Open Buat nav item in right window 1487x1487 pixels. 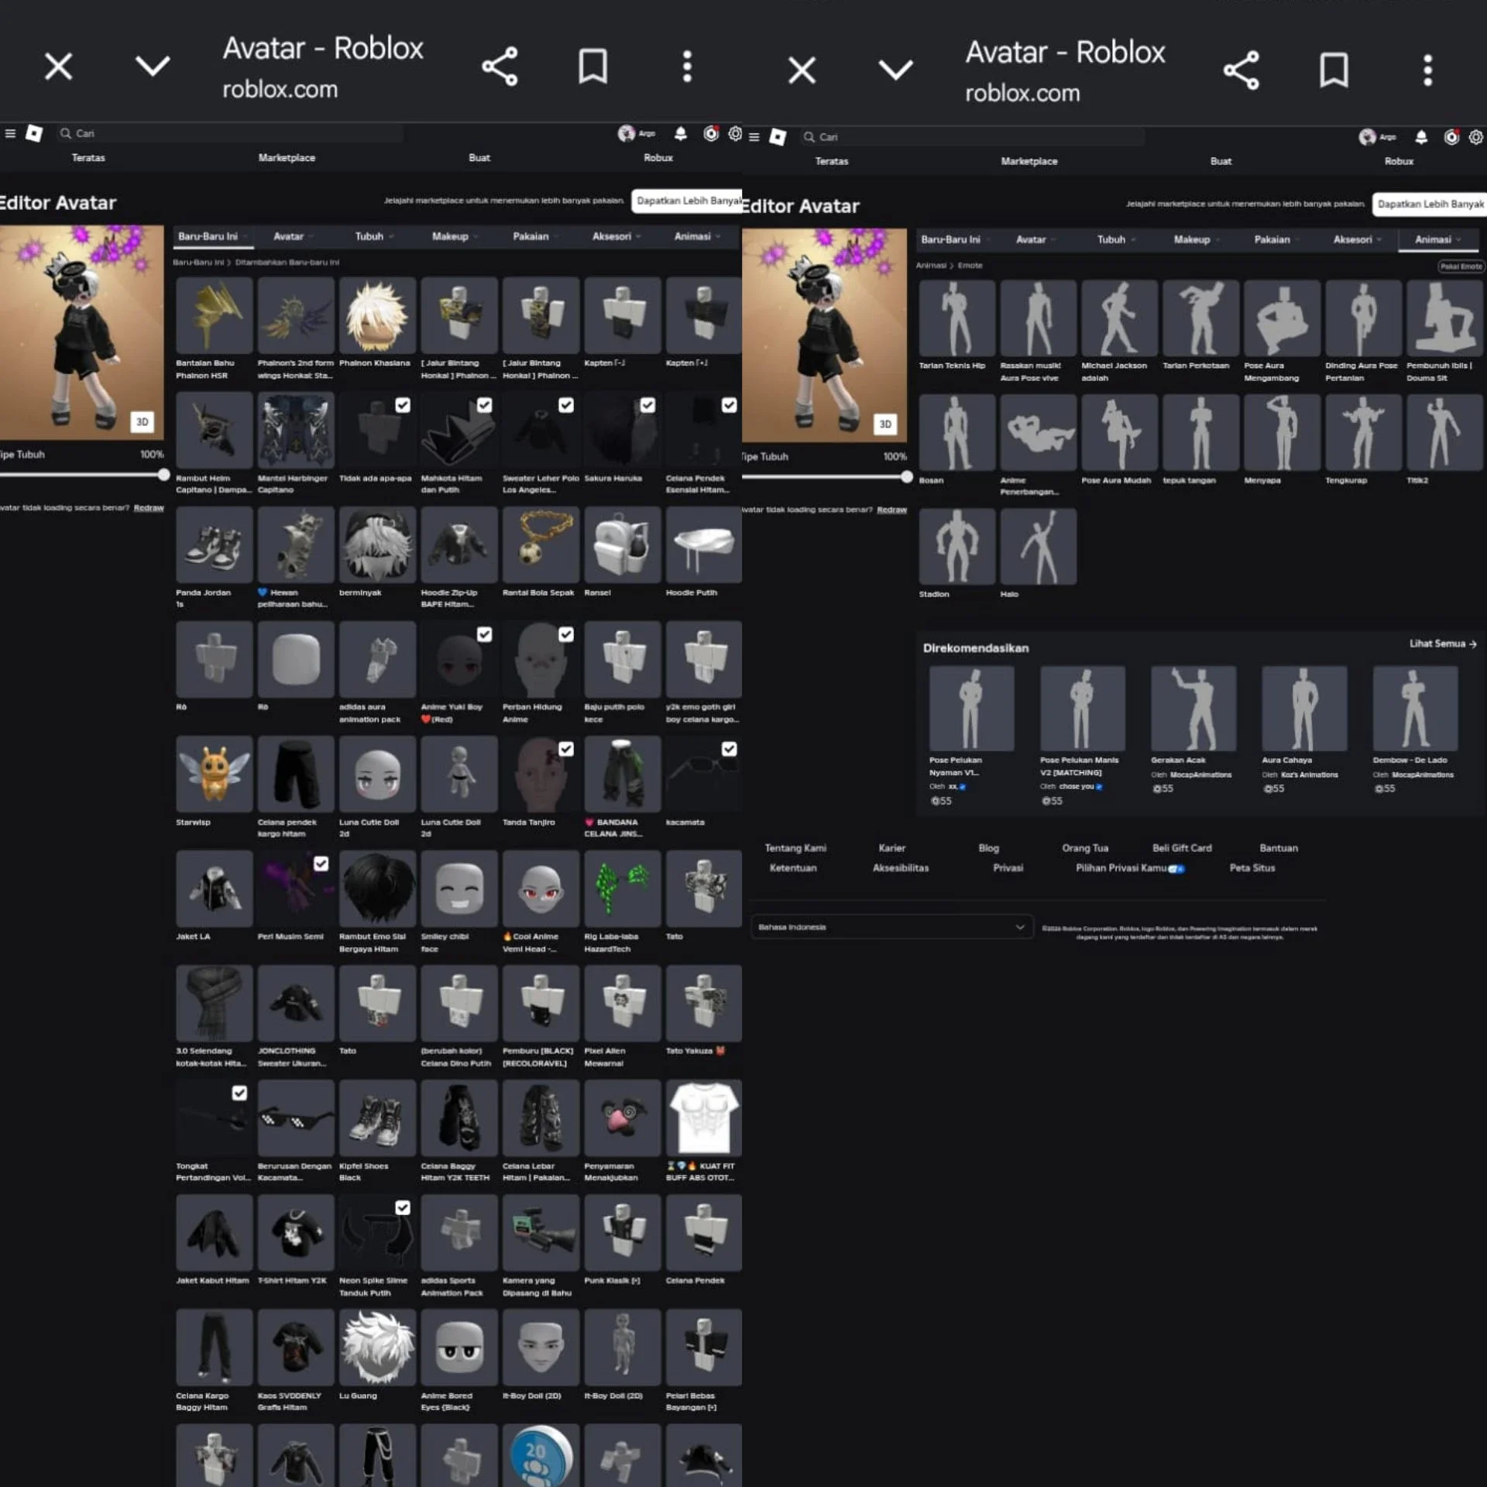(1221, 162)
